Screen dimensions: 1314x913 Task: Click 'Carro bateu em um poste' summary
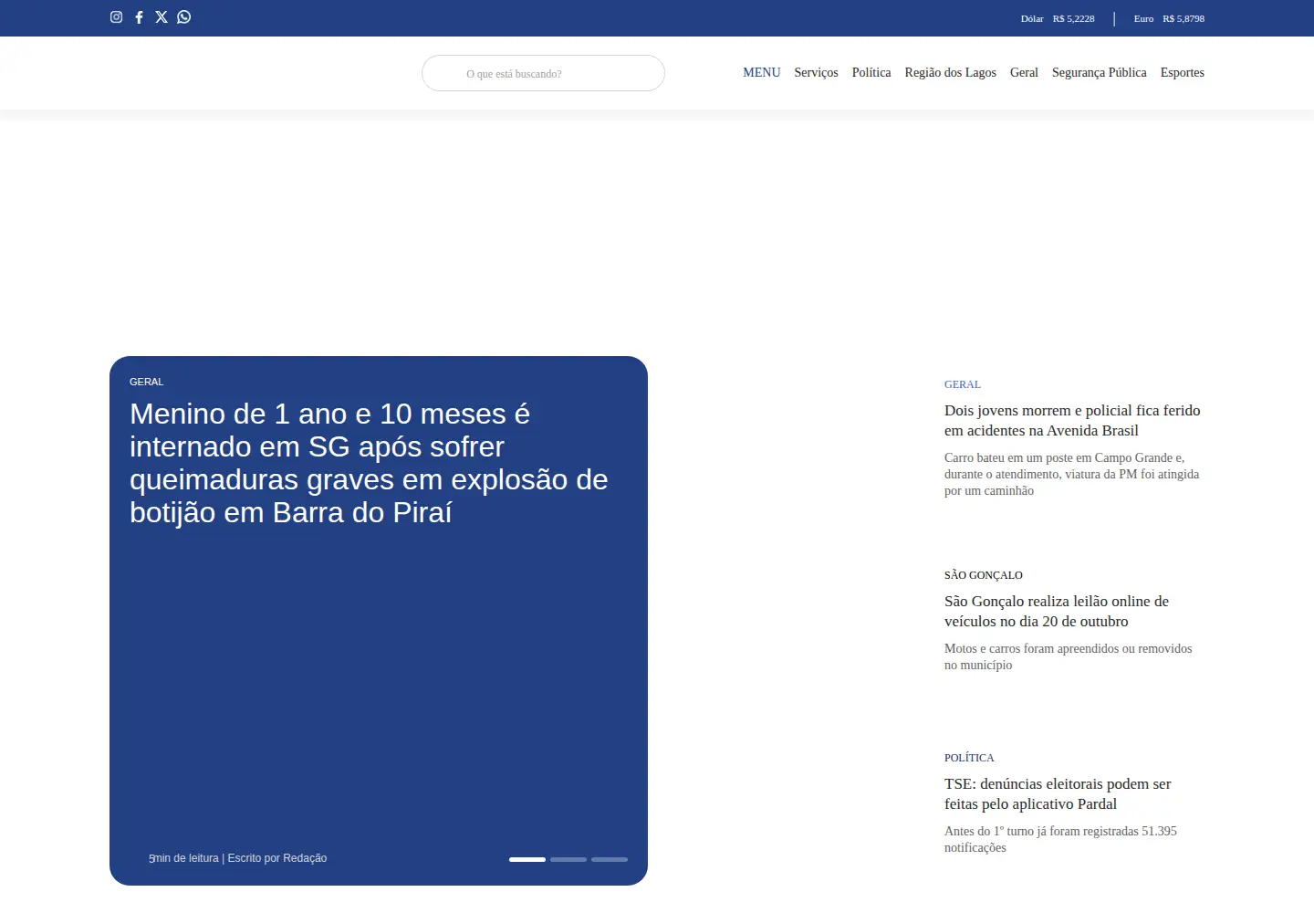pos(1072,474)
